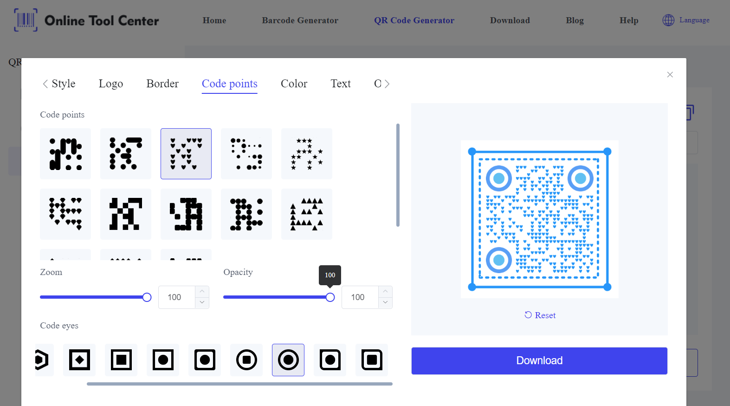730x406 pixels.
Task: Open the Style tab
Action: [x=64, y=84]
